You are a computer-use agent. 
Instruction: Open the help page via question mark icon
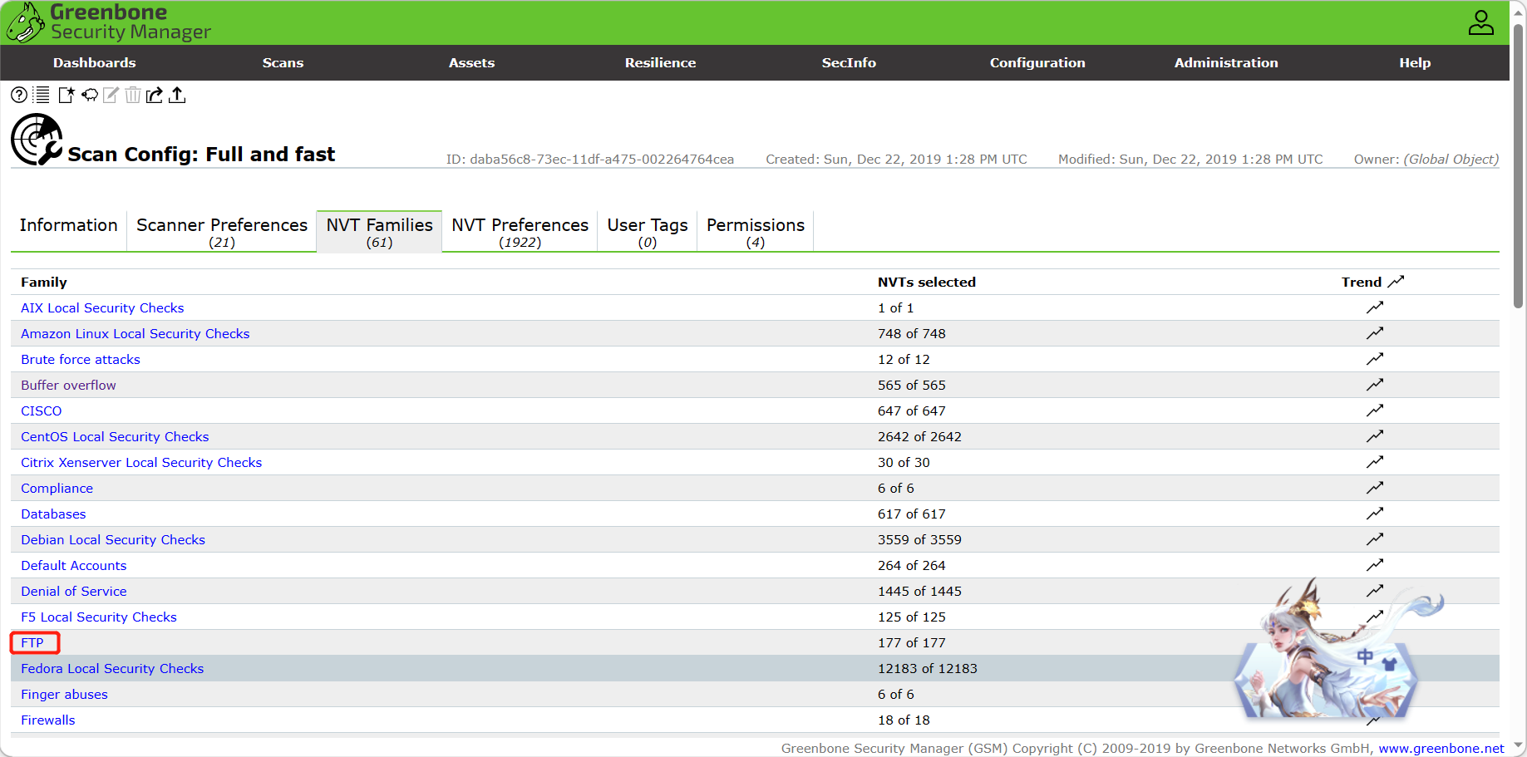coord(18,95)
